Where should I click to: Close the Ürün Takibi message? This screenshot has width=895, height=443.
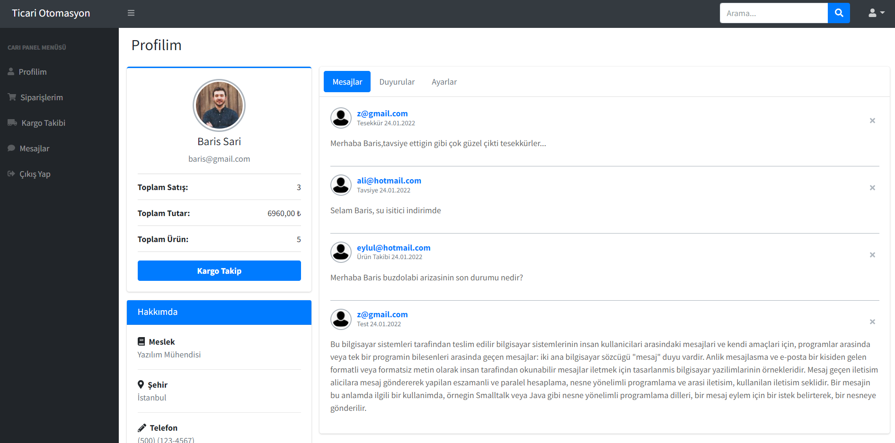click(x=872, y=255)
